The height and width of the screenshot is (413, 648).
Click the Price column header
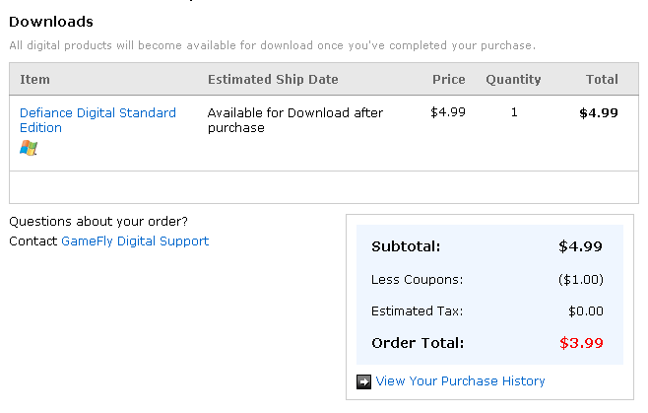(x=449, y=79)
